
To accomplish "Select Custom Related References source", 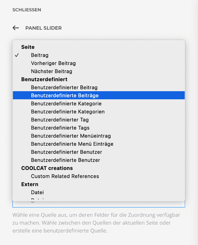I will point(65,176).
